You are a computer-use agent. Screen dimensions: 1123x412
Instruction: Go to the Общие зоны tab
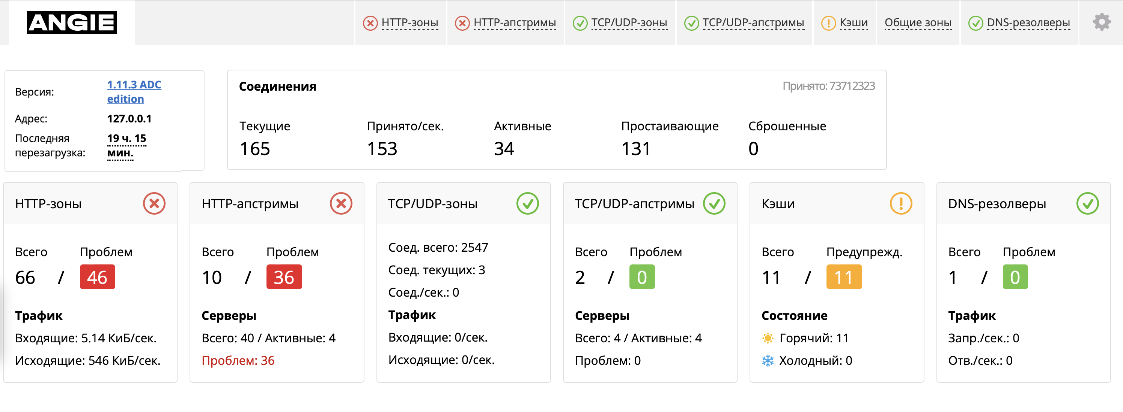(918, 22)
